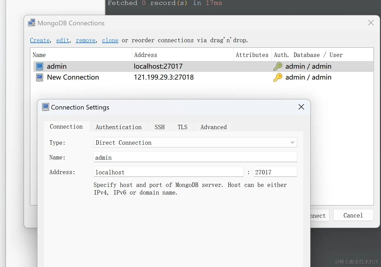
Task: Click the key icon in localhost:27017 row
Action: pos(278,66)
